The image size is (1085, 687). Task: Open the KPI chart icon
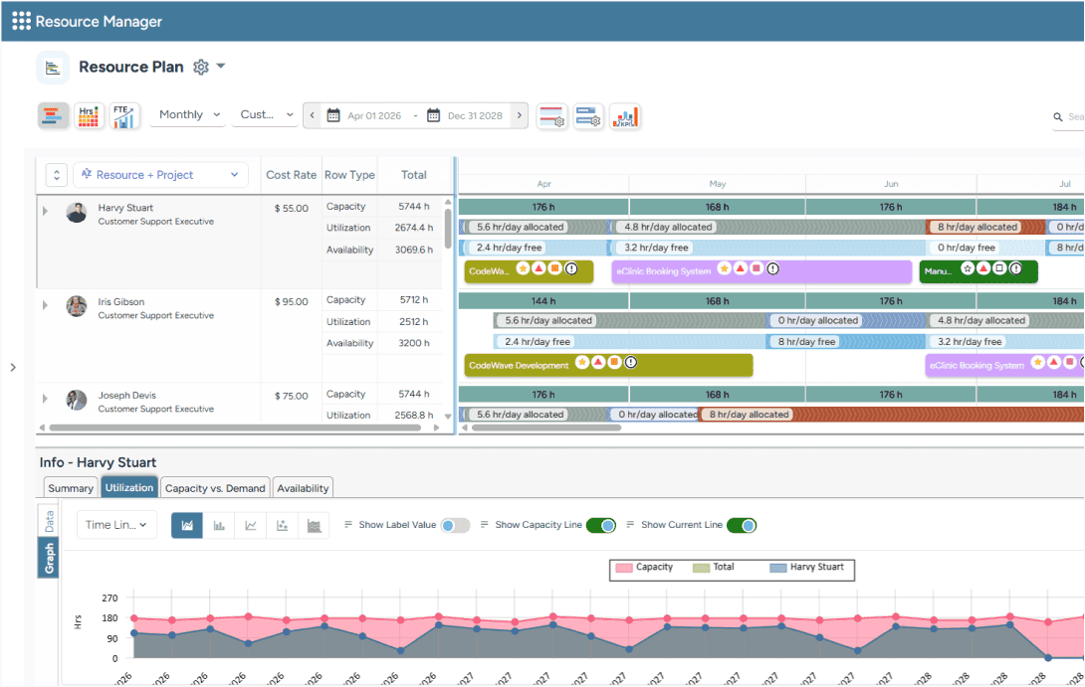click(624, 116)
